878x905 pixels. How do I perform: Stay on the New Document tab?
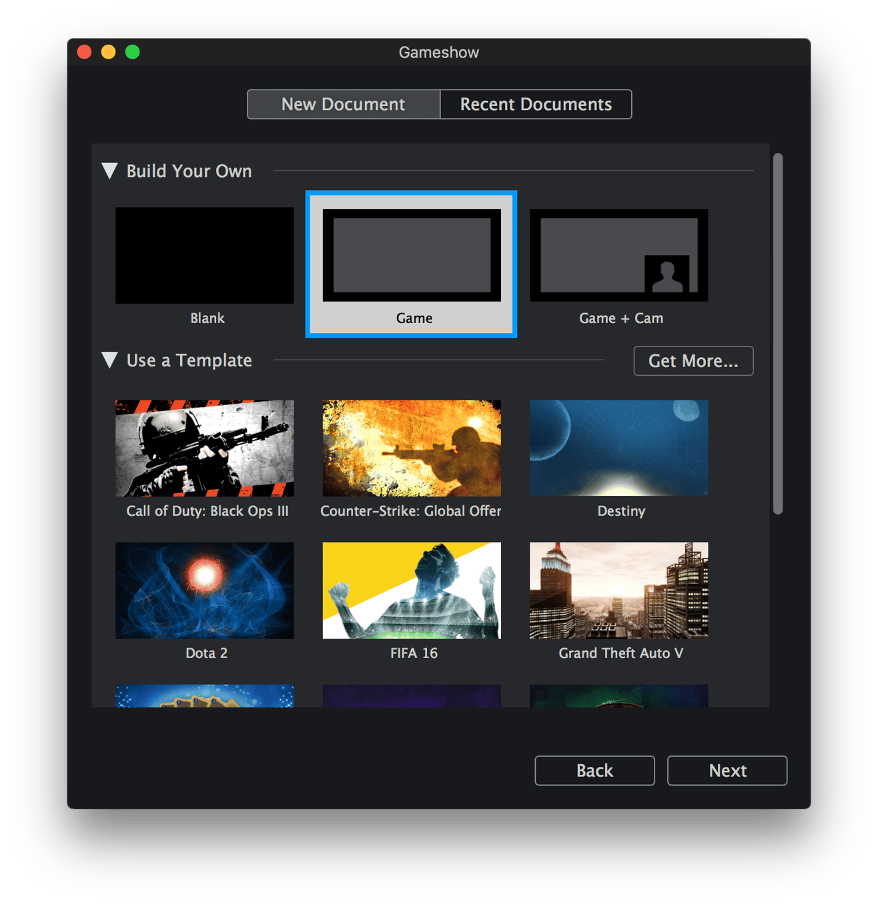click(343, 104)
